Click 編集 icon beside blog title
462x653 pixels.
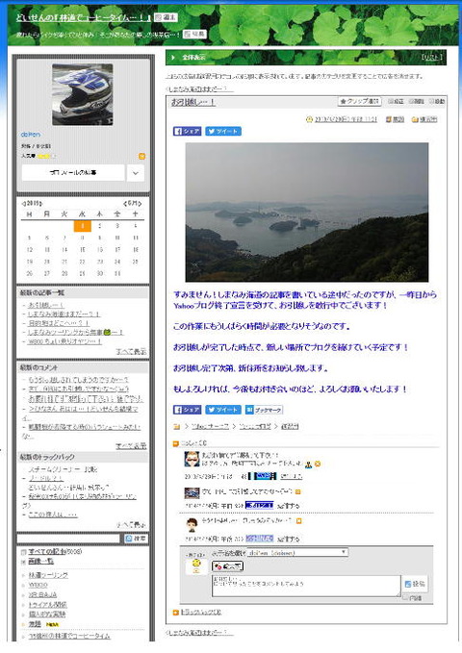click(166, 17)
